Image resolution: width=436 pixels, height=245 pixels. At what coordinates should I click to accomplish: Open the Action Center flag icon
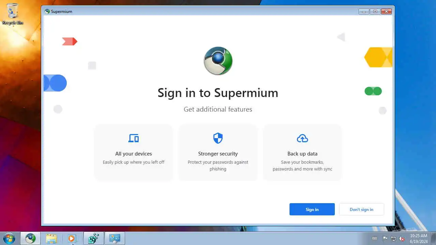[385, 239]
